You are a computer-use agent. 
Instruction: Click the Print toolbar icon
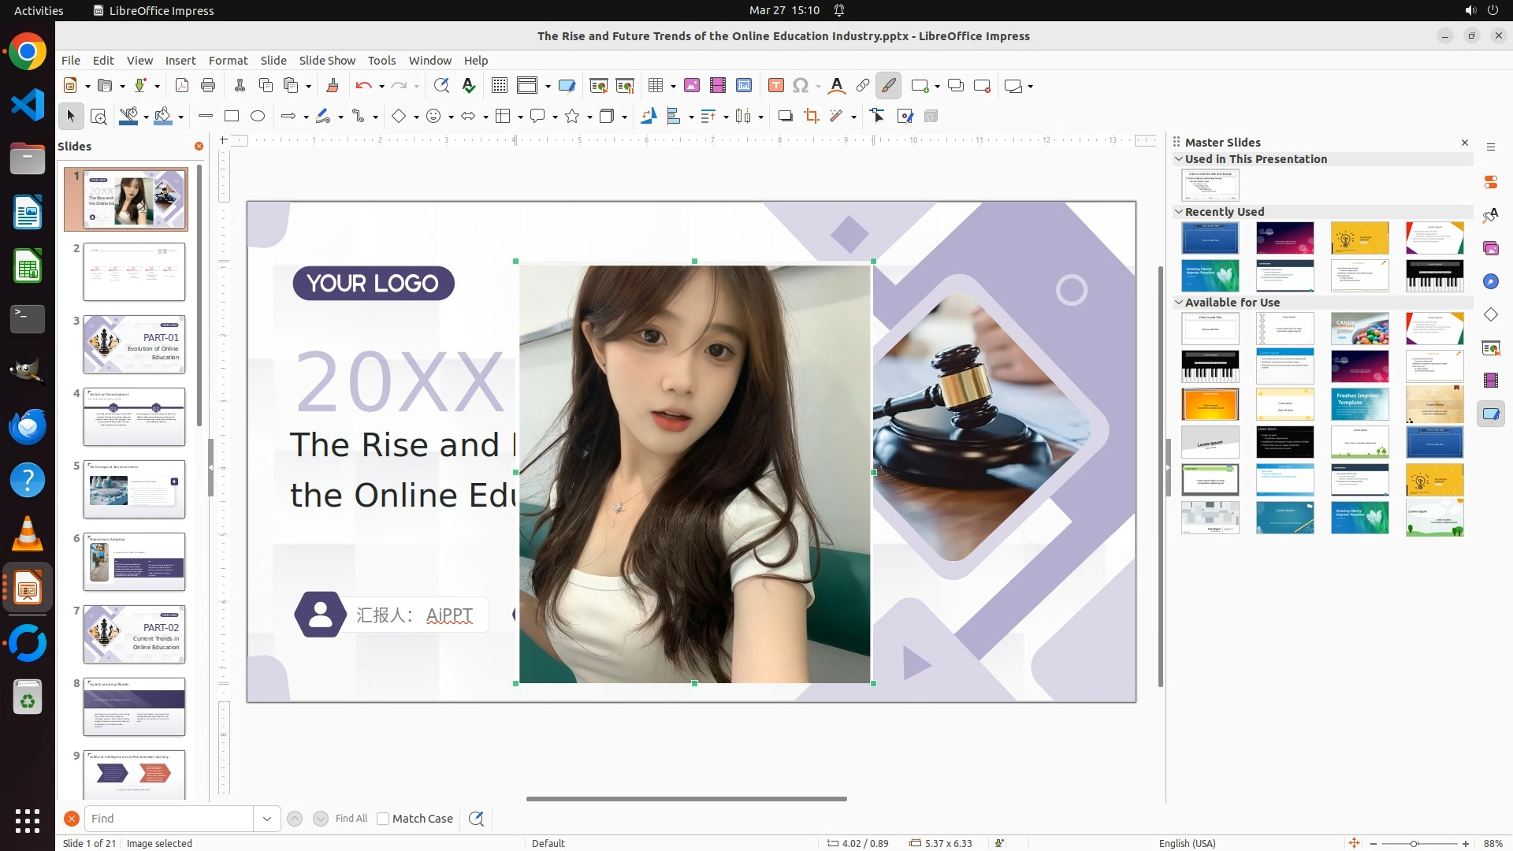click(x=208, y=86)
